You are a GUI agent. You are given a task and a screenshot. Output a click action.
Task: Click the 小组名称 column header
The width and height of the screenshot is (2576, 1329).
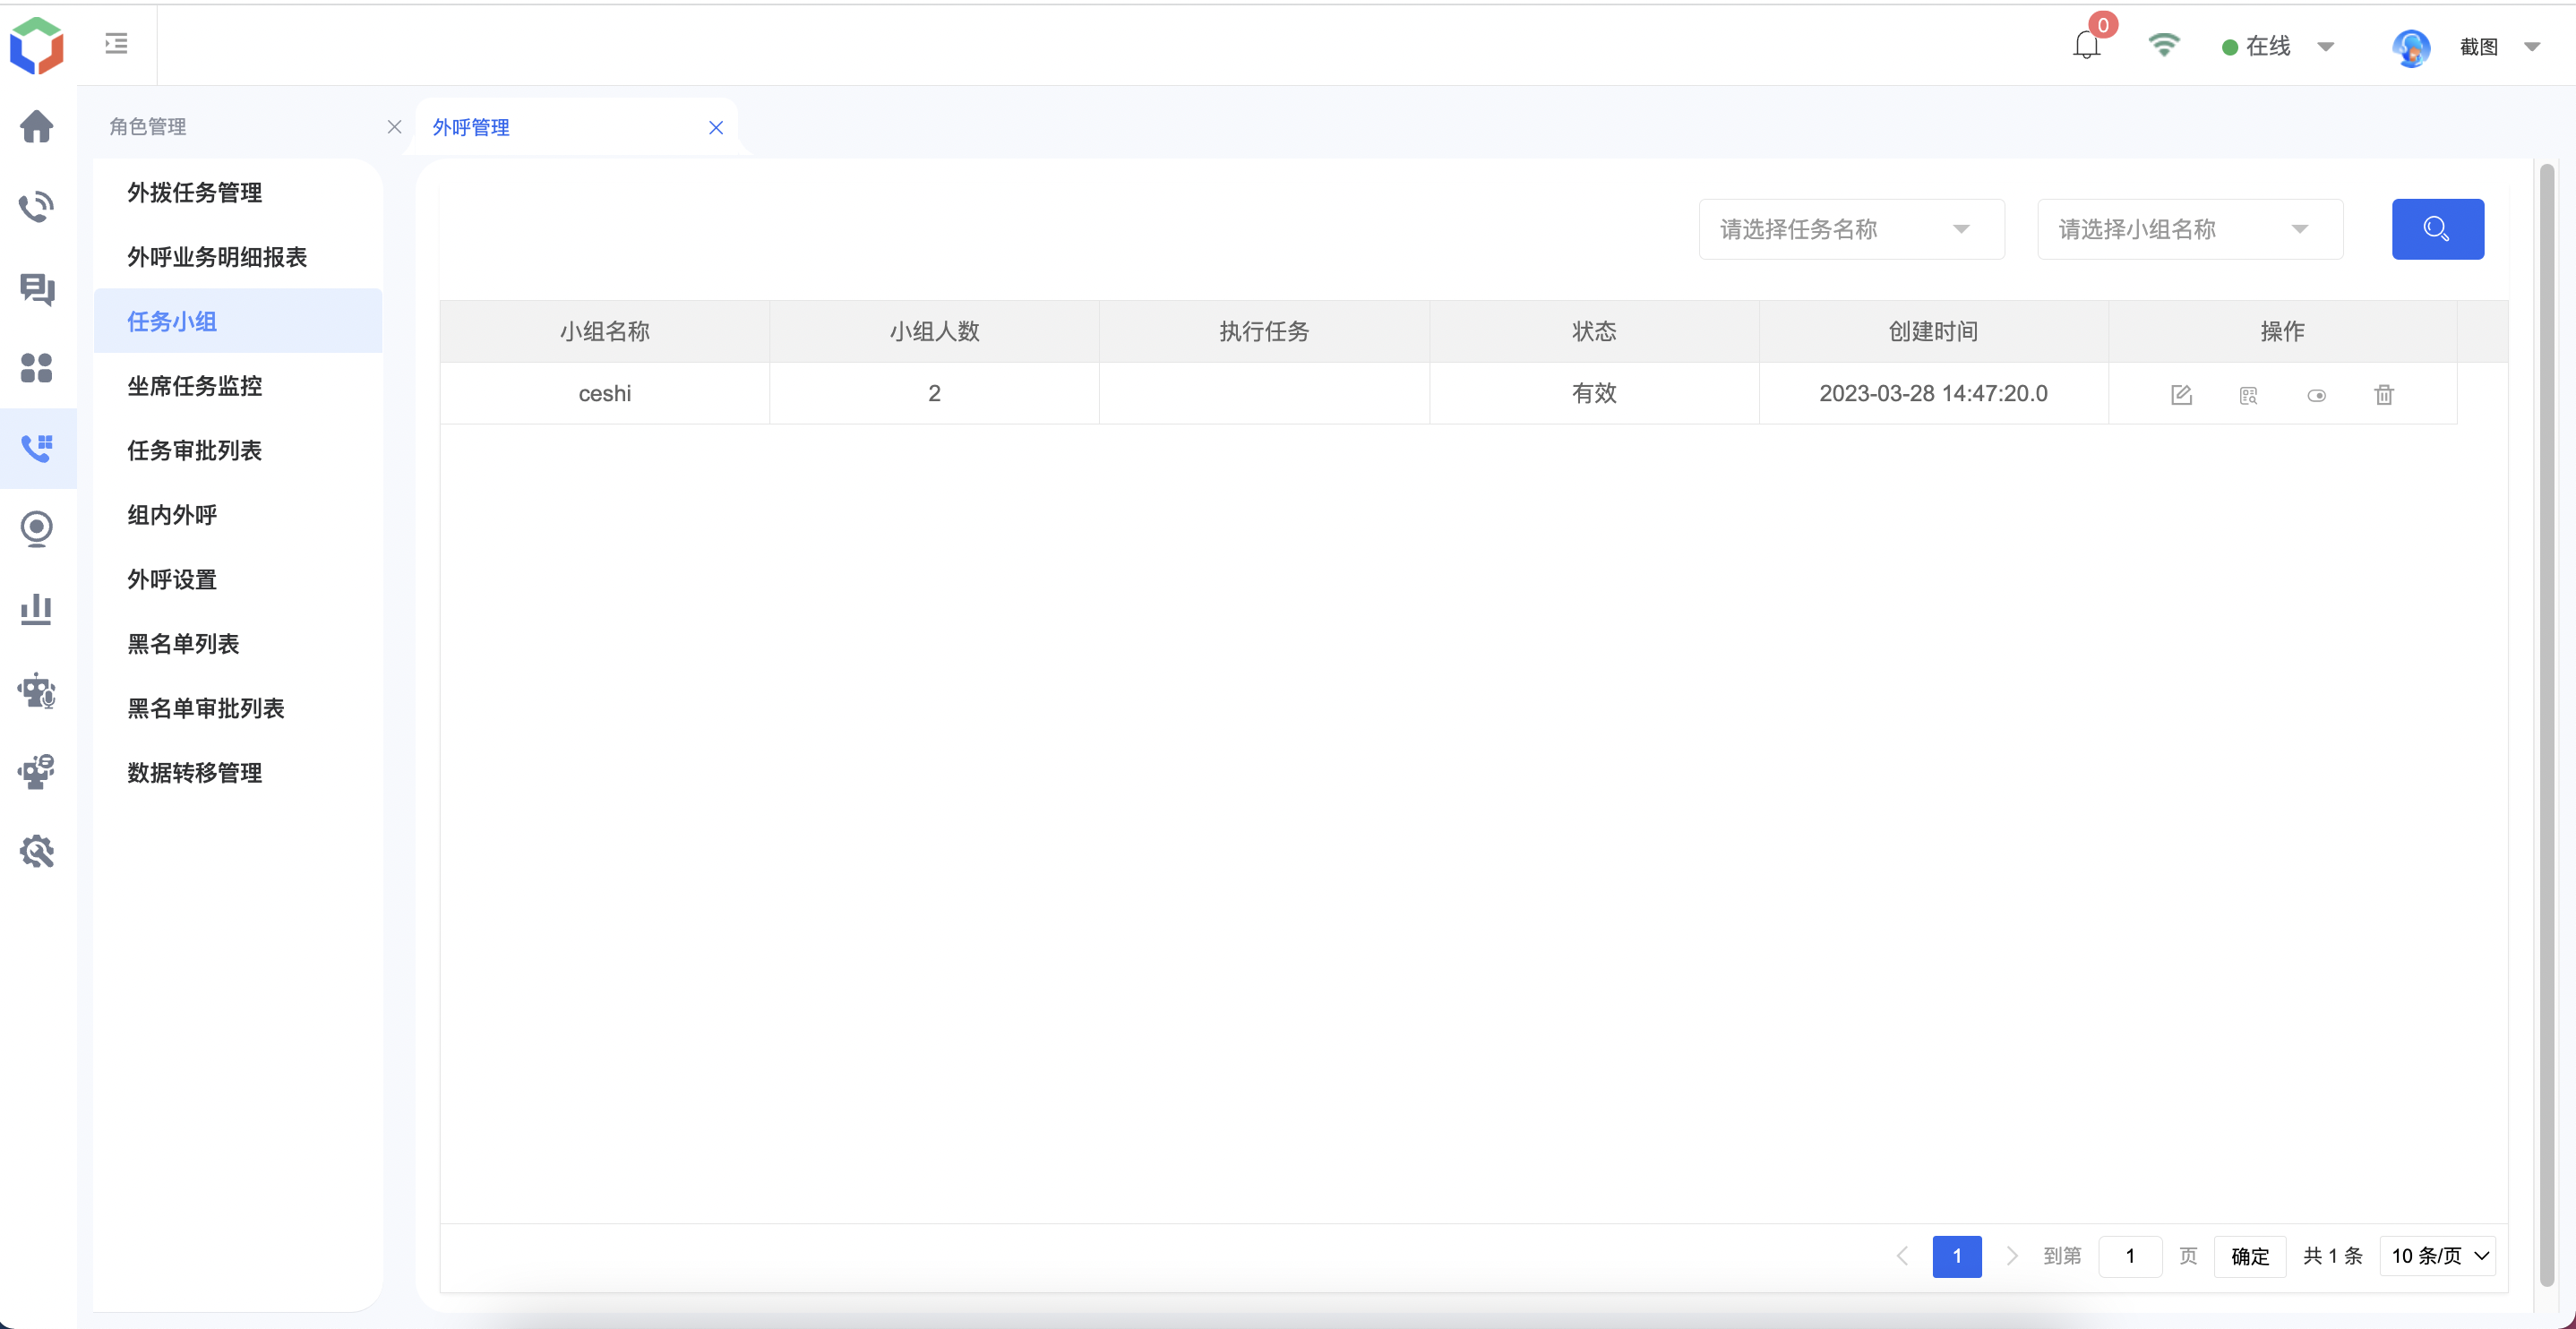click(605, 331)
